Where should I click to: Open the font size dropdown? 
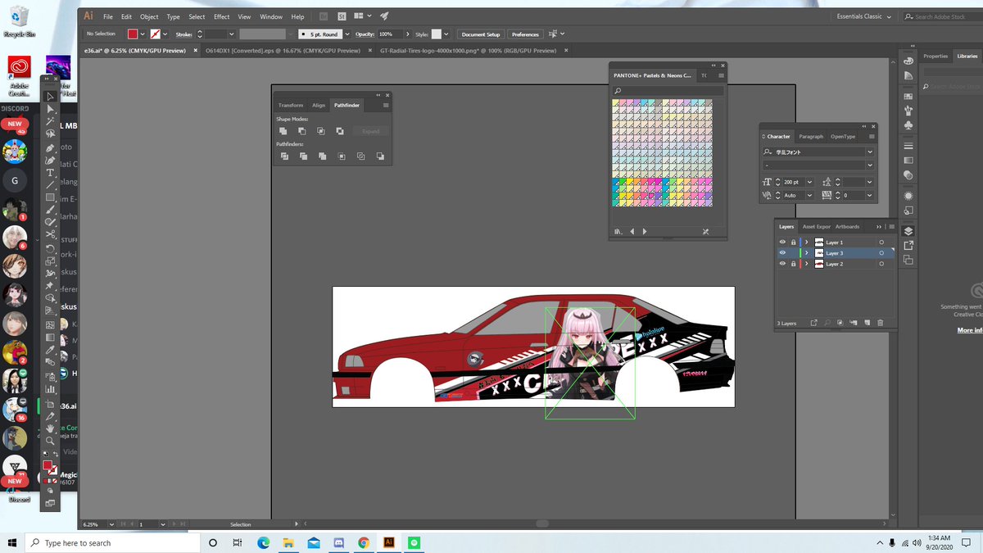point(809,183)
